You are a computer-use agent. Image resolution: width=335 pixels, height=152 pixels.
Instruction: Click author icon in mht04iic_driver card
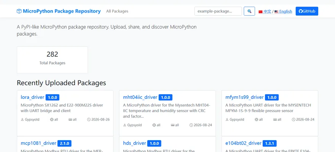click(125, 125)
